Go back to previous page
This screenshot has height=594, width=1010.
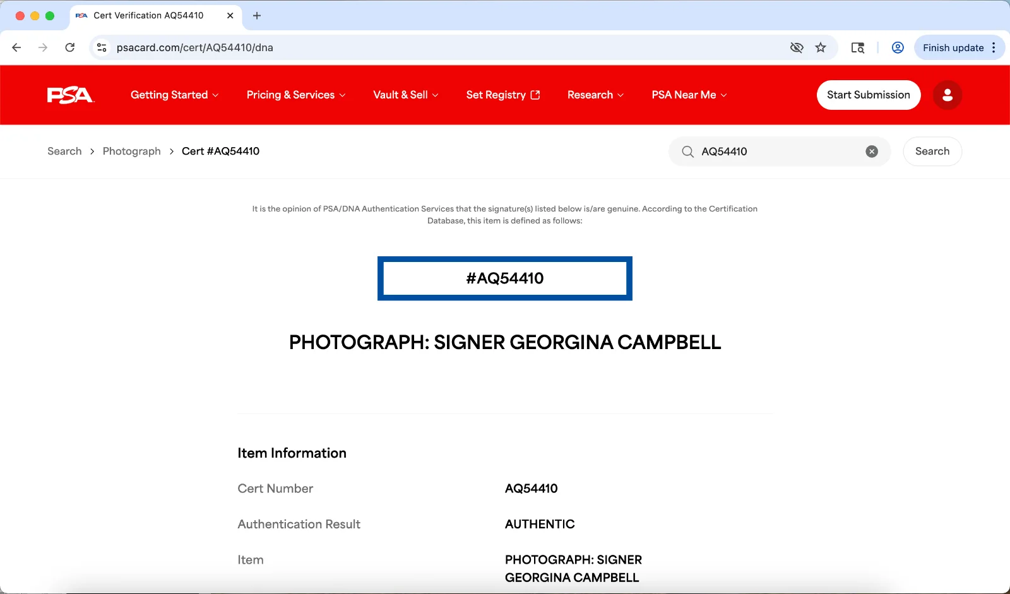point(16,47)
